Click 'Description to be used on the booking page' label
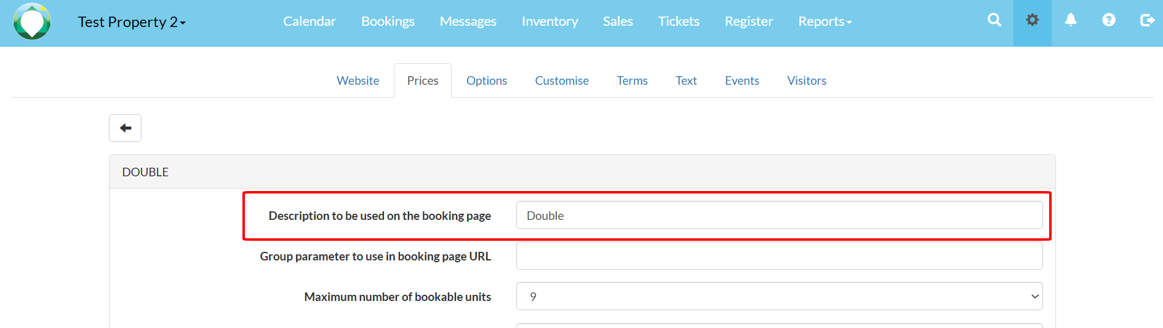Screen dimensions: 1163x328 click(x=380, y=216)
